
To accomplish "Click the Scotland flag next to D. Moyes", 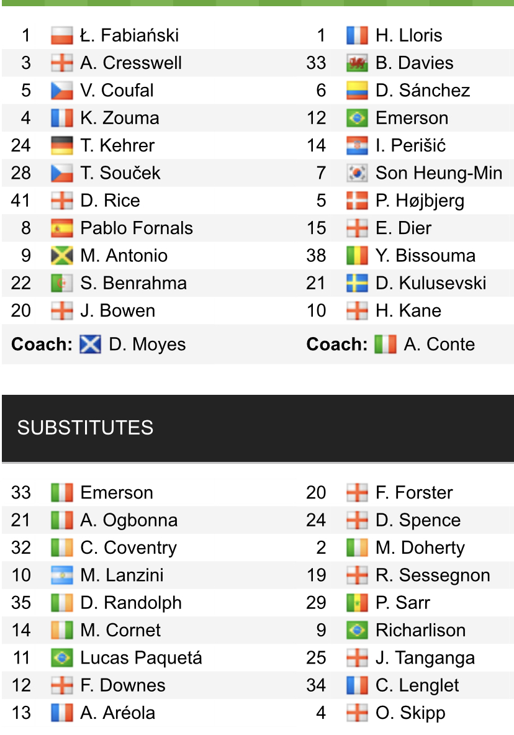I will tap(90, 345).
